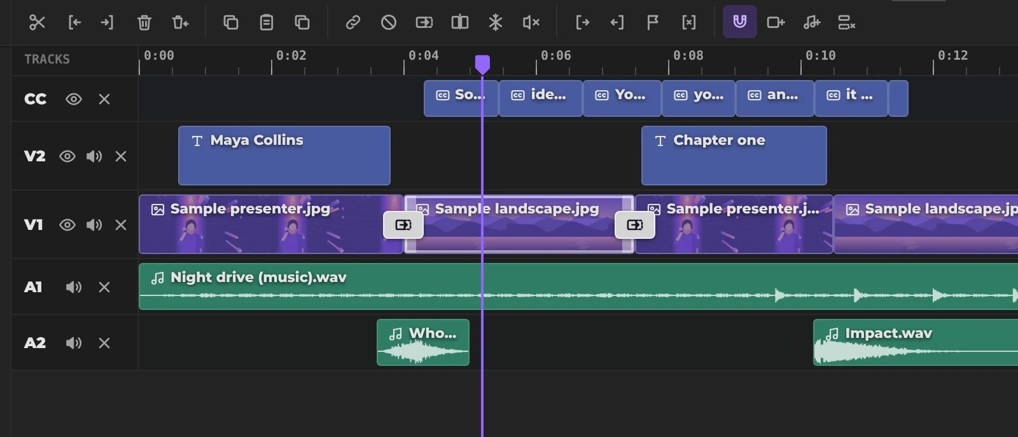Select the Chapter one title clip
1018x437 pixels.
tap(734, 156)
